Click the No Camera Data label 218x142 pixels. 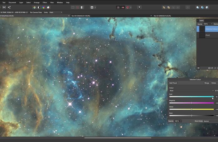click(36, 13)
